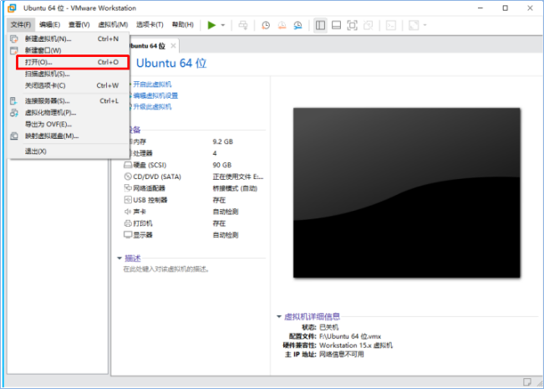544x389 pixels.
Task: Click the 硬盘 (SCSI) hard disk icon
Action: [128, 165]
